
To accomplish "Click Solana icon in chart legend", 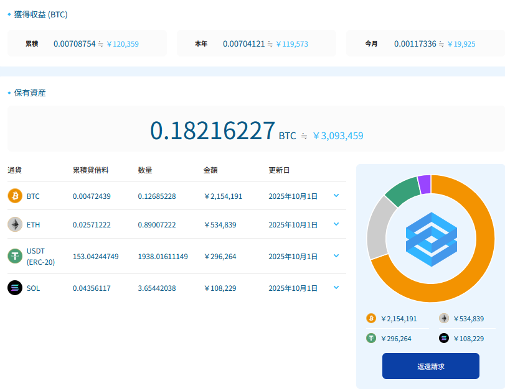I will 444,339.
